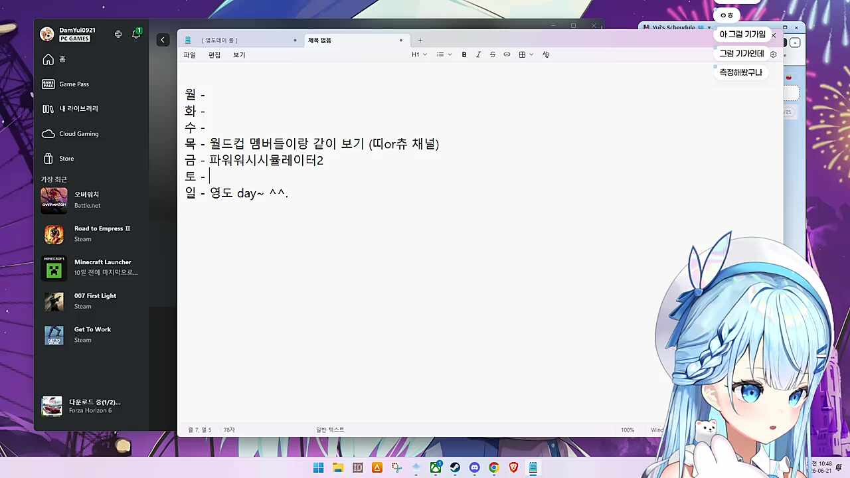The height and width of the screenshot is (478, 850).
Task: Open the Windows Start menu
Action: pyautogui.click(x=318, y=468)
